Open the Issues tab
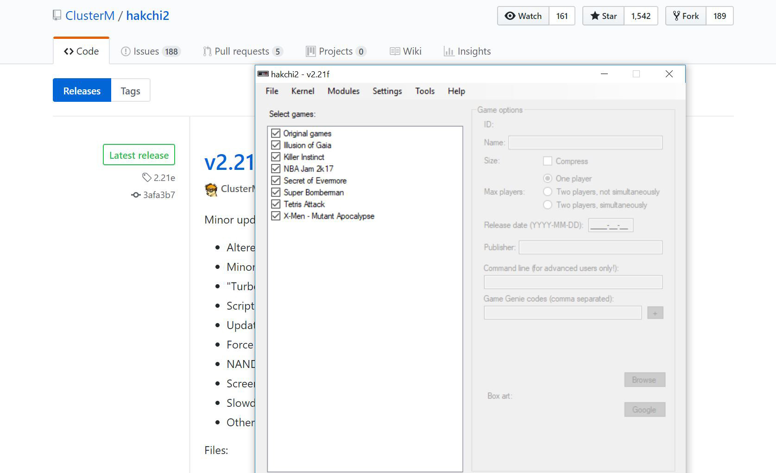The width and height of the screenshot is (776, 473). click(x=151, y=51)
